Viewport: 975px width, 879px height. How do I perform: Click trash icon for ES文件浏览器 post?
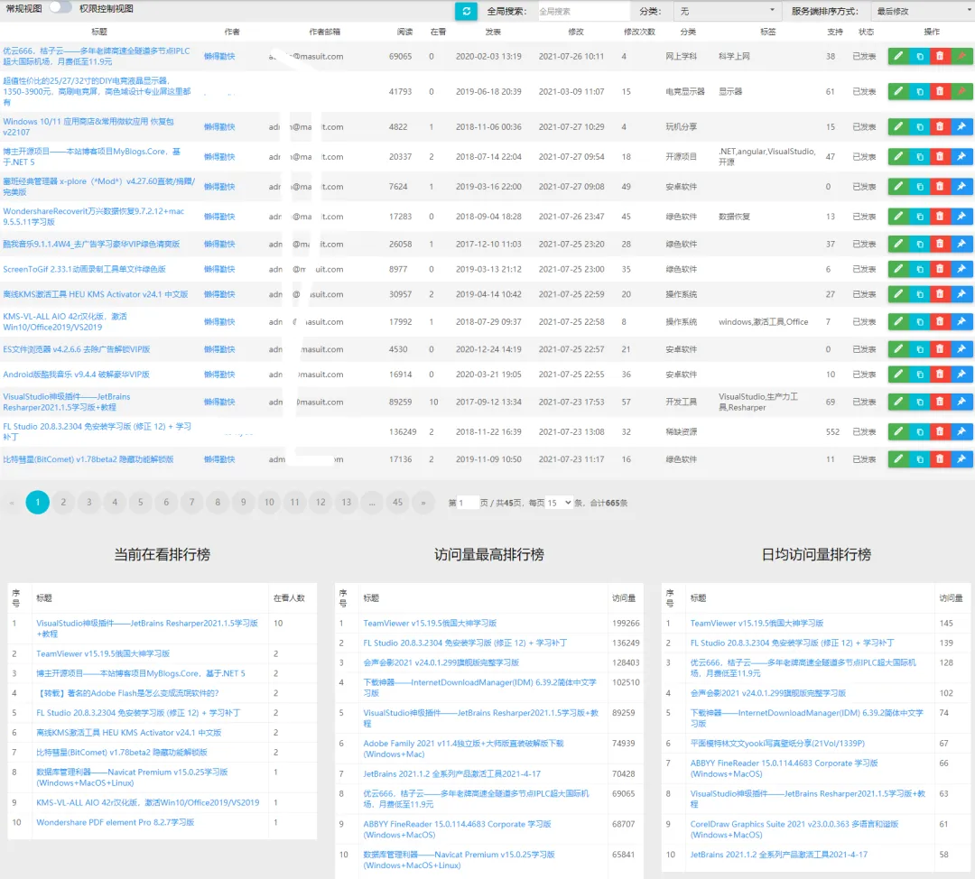(x=940, y=349)
